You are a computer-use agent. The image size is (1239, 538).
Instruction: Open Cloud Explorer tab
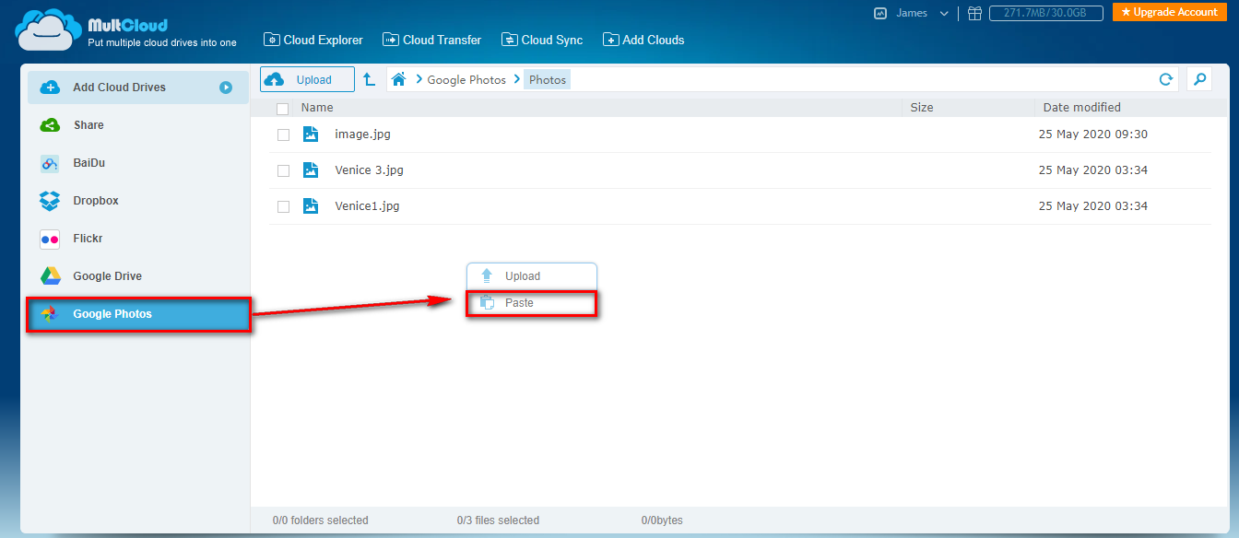313,40
